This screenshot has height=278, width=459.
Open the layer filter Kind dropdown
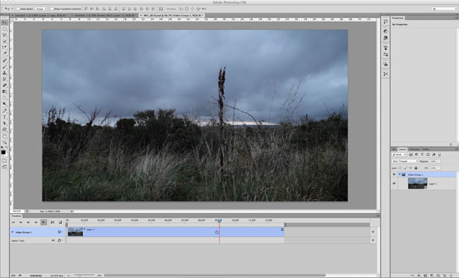(x=399, y=154)
